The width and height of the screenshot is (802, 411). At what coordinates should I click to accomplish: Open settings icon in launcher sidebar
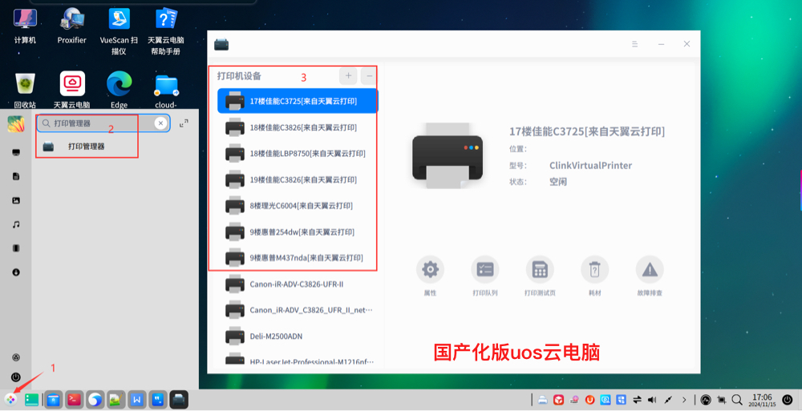tap(16, 357)
